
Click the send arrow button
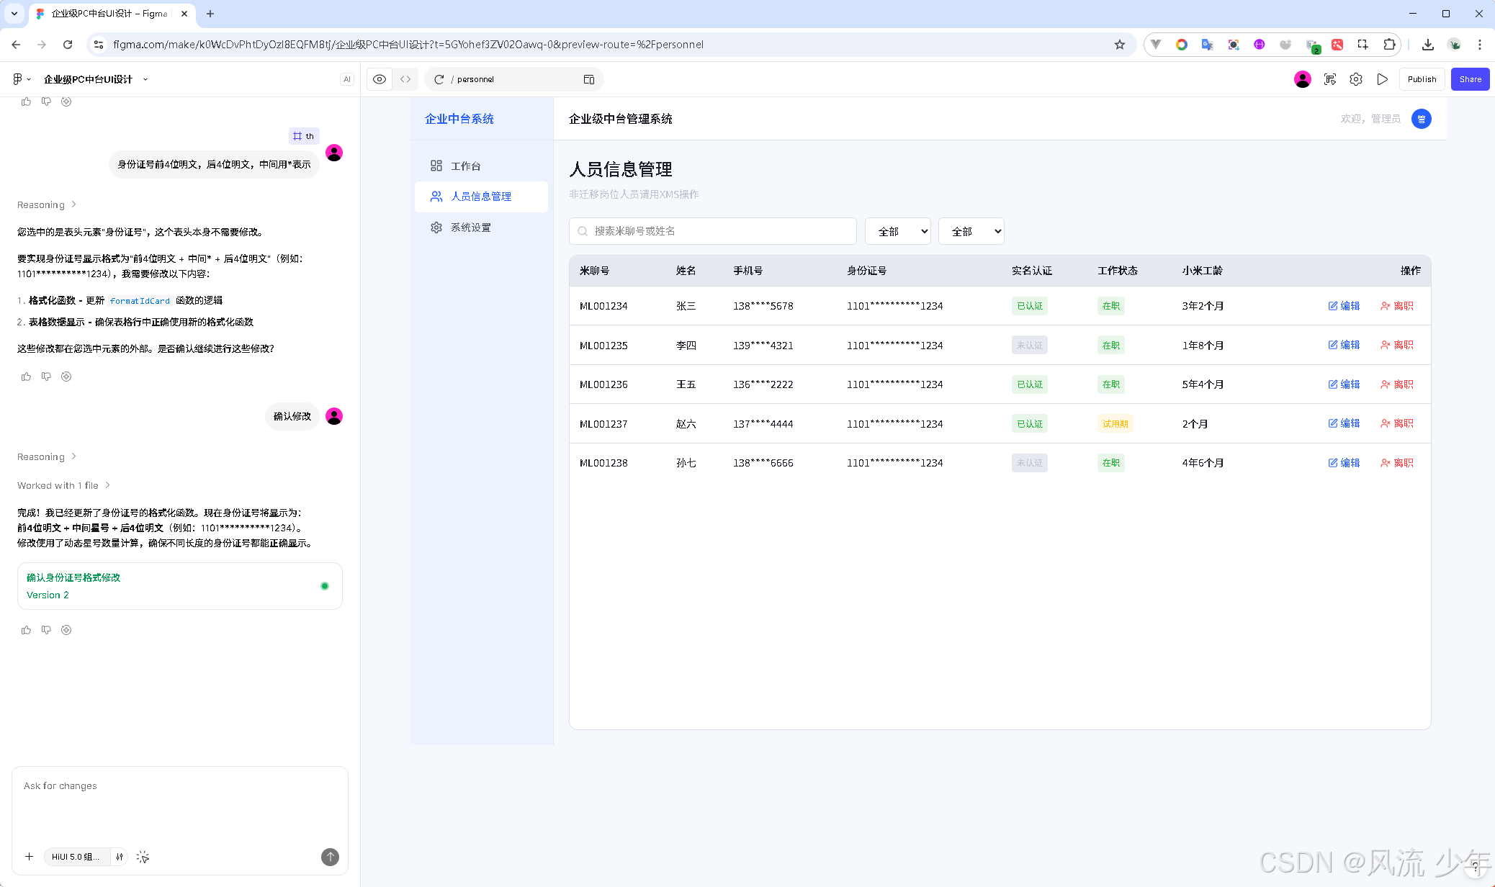330,857
